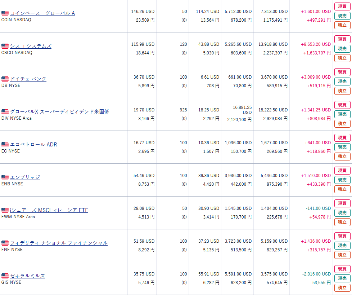Open the フィデリティ ナショナル ファイナンシャル link
352x295 pixels.
pyautogui.click(x=59, y=243)
